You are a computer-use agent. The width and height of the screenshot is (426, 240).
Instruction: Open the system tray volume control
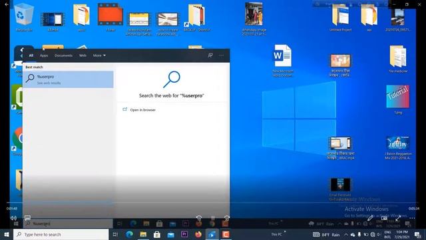(379, 235)
